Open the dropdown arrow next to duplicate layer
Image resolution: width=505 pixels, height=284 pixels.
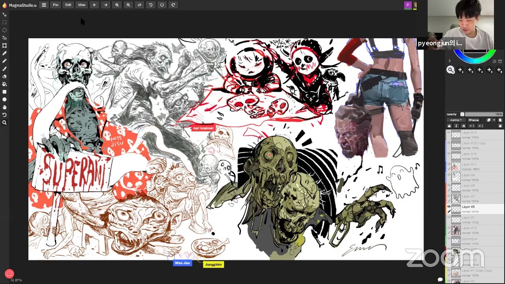point(494,120)
